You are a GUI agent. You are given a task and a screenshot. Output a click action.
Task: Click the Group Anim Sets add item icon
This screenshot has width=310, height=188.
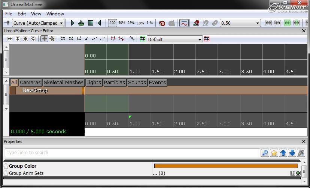pos(298,173)
